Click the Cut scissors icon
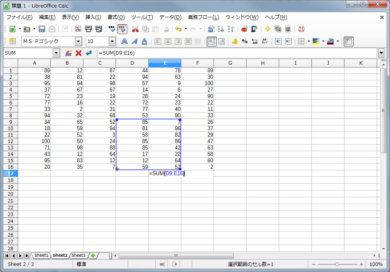Viewport: 390px width, 272px height. (135, 29)
